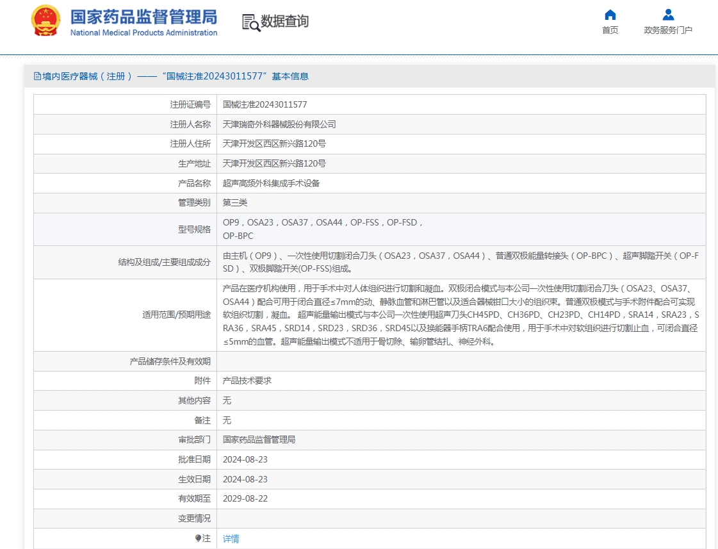Click the 生产地址 row label
The height and width of the screenshot is (549, 718).
coord(194,163)
